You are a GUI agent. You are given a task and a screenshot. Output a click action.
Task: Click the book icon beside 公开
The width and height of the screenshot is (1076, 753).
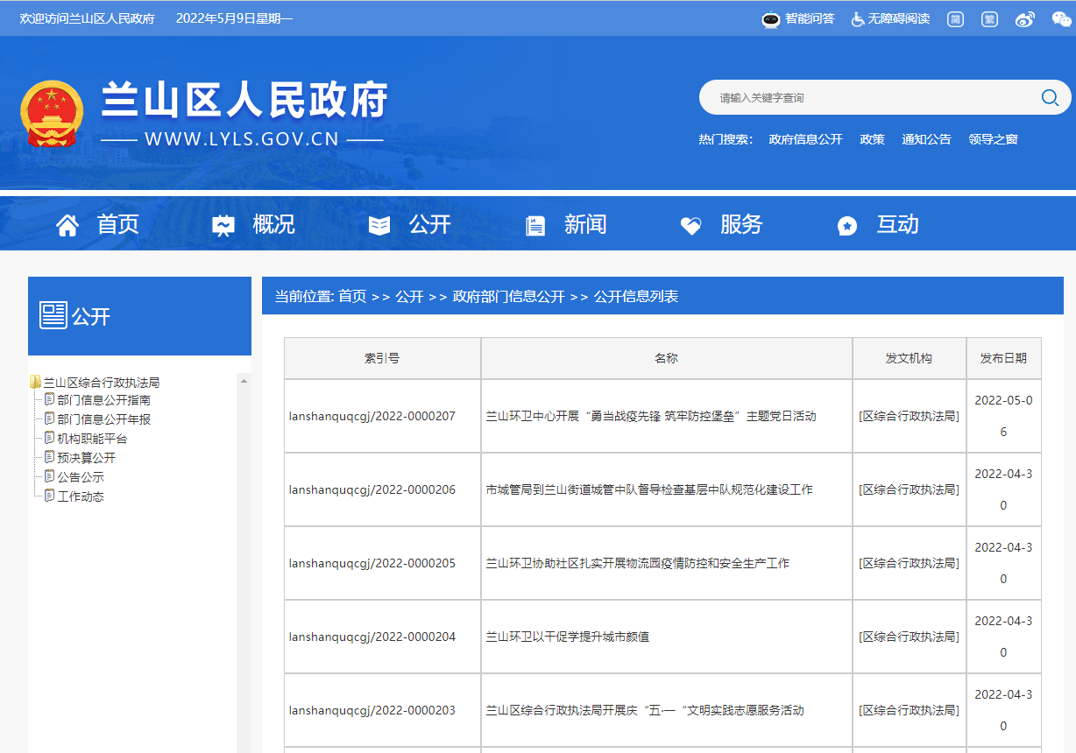pos(379,226)
